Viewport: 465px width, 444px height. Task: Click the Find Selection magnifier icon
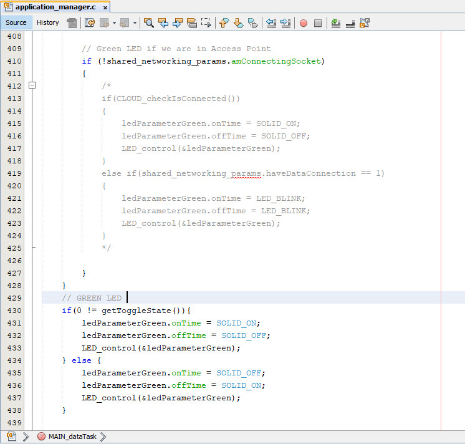pyautogui.click(x=149, y=23)
